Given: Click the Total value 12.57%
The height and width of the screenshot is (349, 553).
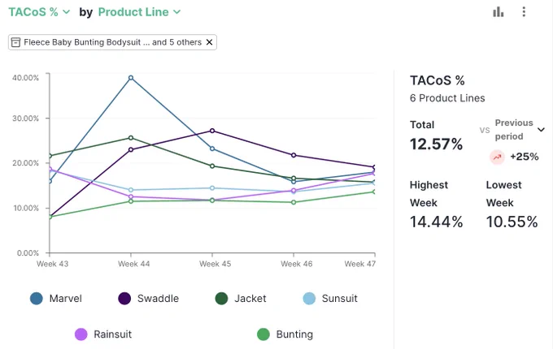Looking at the screenshot, I should point(436,144).
